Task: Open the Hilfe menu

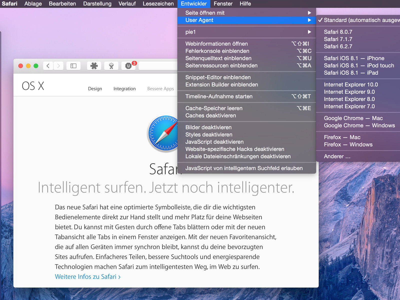Action: (245, 4)
